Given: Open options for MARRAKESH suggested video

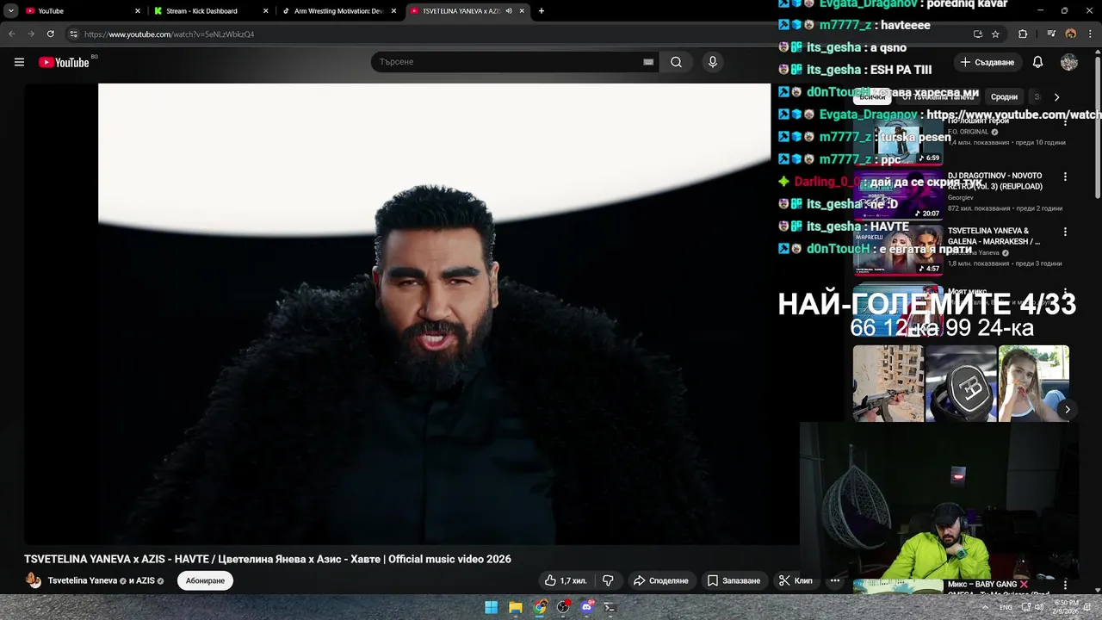Looking at the screenshot, I should 1065,232.
